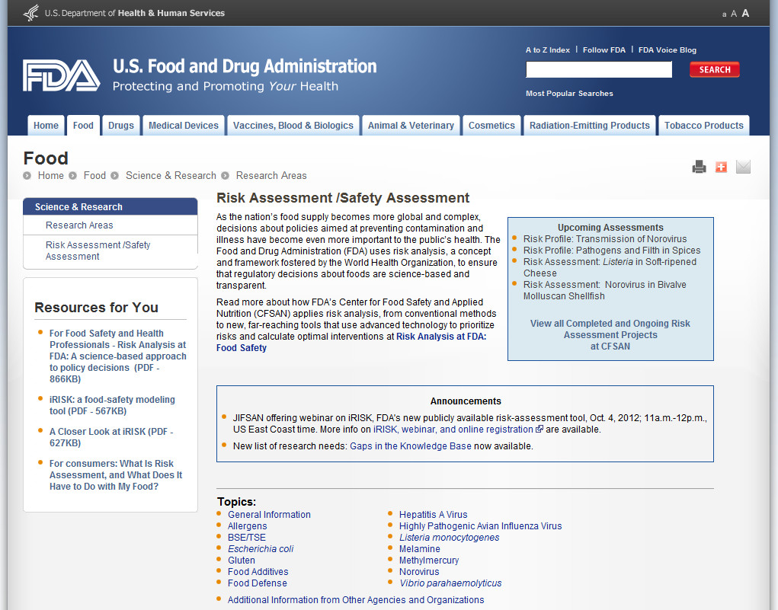
Task: Open Most Popular Searches link
Action: [570, 93]
